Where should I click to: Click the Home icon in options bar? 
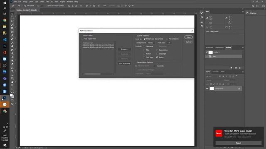(x=13, y=6)
